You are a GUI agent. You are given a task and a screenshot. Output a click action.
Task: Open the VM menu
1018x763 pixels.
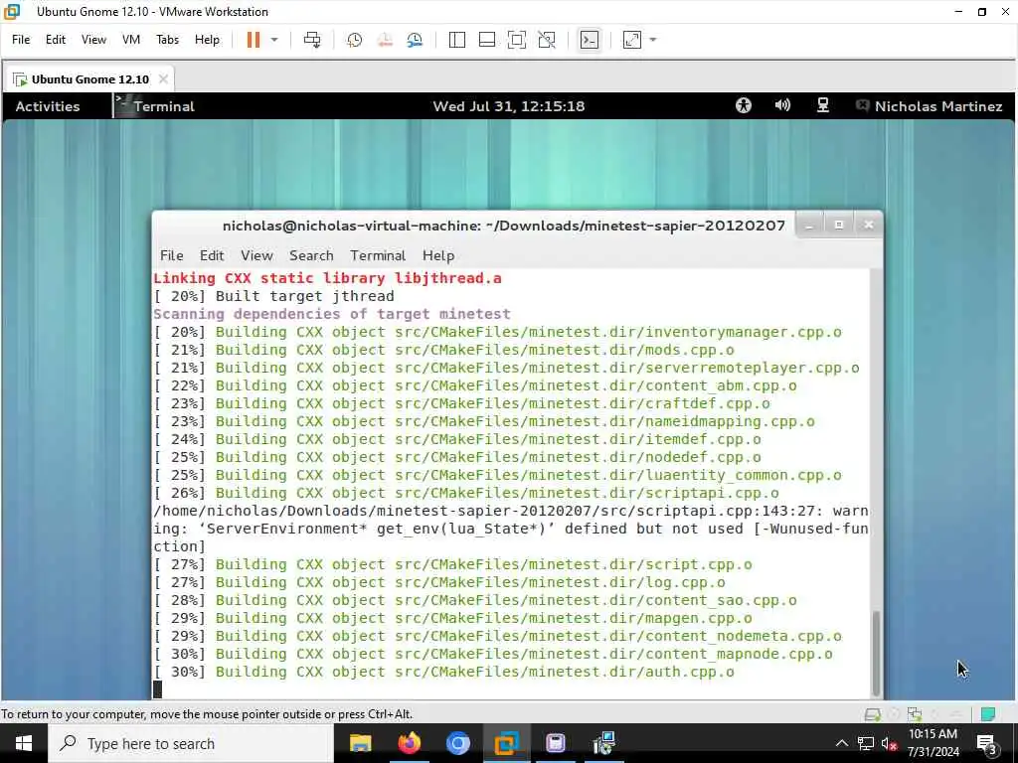point(131,40)
